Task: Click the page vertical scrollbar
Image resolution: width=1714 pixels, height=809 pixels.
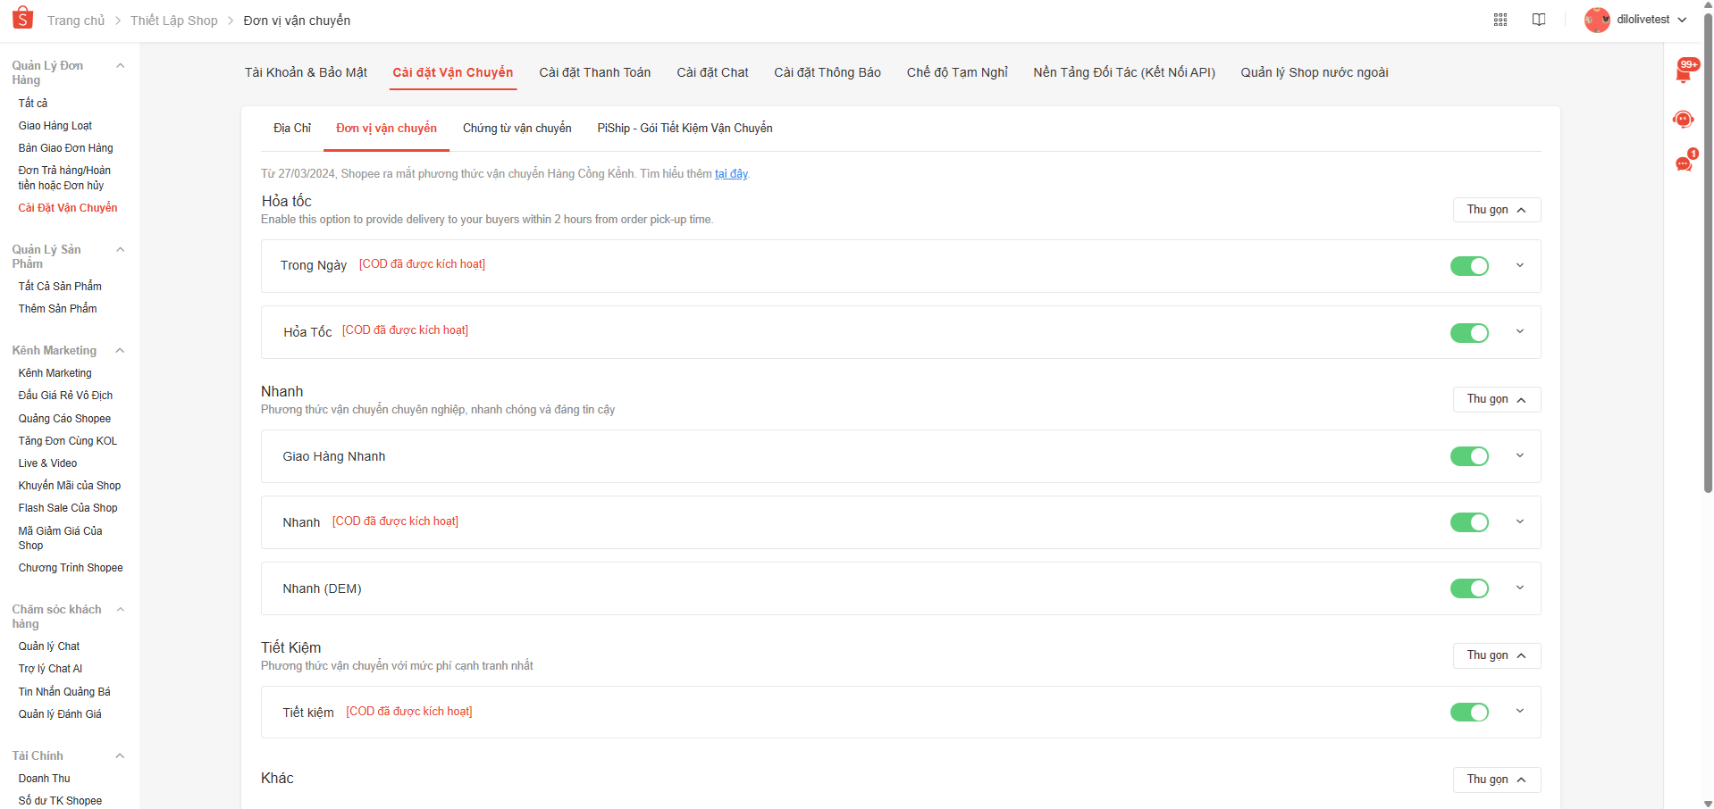Action: [1708, 268]
